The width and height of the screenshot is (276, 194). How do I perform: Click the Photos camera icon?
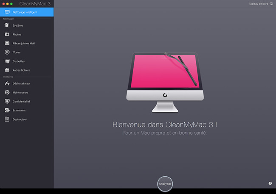pyautogui.click(x=7, y=34)
